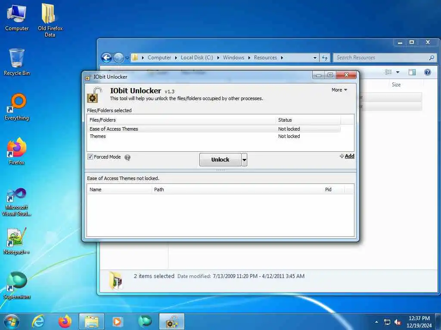Open Firefox from the taskbar

[x=65, y=321]
